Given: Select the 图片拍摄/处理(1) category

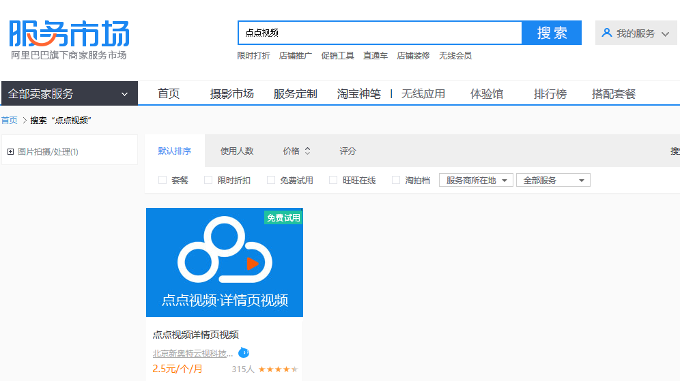Looking at the screenshot, I should tap(48, 151).
